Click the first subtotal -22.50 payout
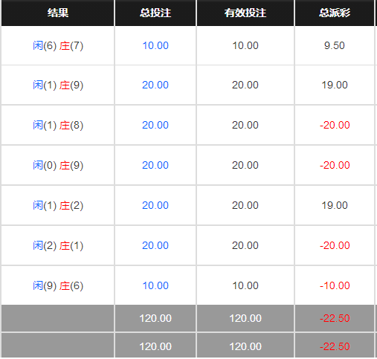Image resolution: width=377 pixels, height=359 pixels. click(x=335, y=318)
